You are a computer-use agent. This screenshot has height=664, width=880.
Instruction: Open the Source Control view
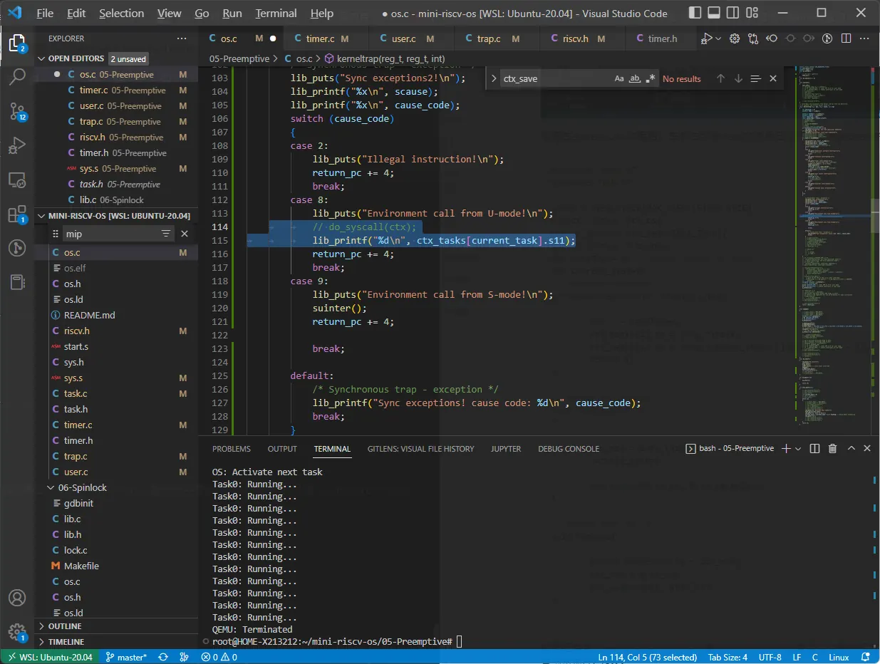(17, 110)
